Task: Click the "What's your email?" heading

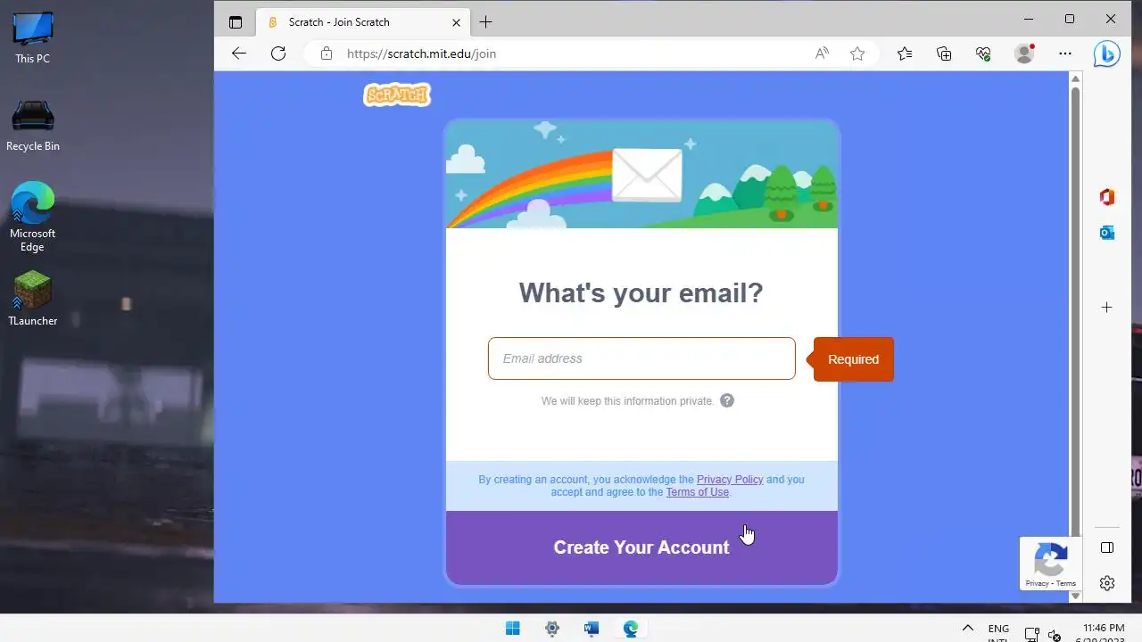Action: coord(641,293)
